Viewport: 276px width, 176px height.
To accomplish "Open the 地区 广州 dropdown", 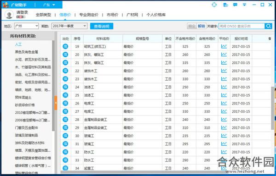I will point(26,26).
